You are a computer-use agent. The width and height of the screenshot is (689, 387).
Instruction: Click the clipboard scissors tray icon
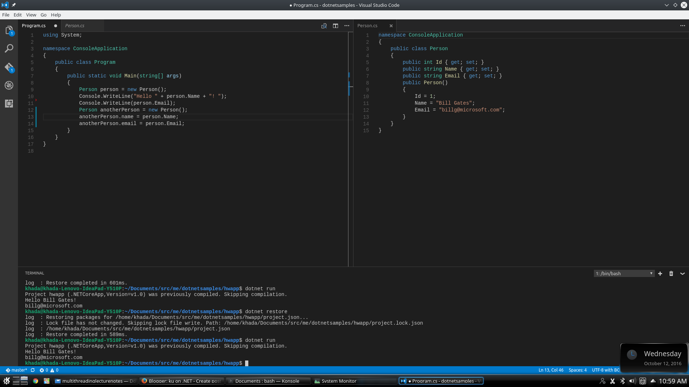point(613,381)
